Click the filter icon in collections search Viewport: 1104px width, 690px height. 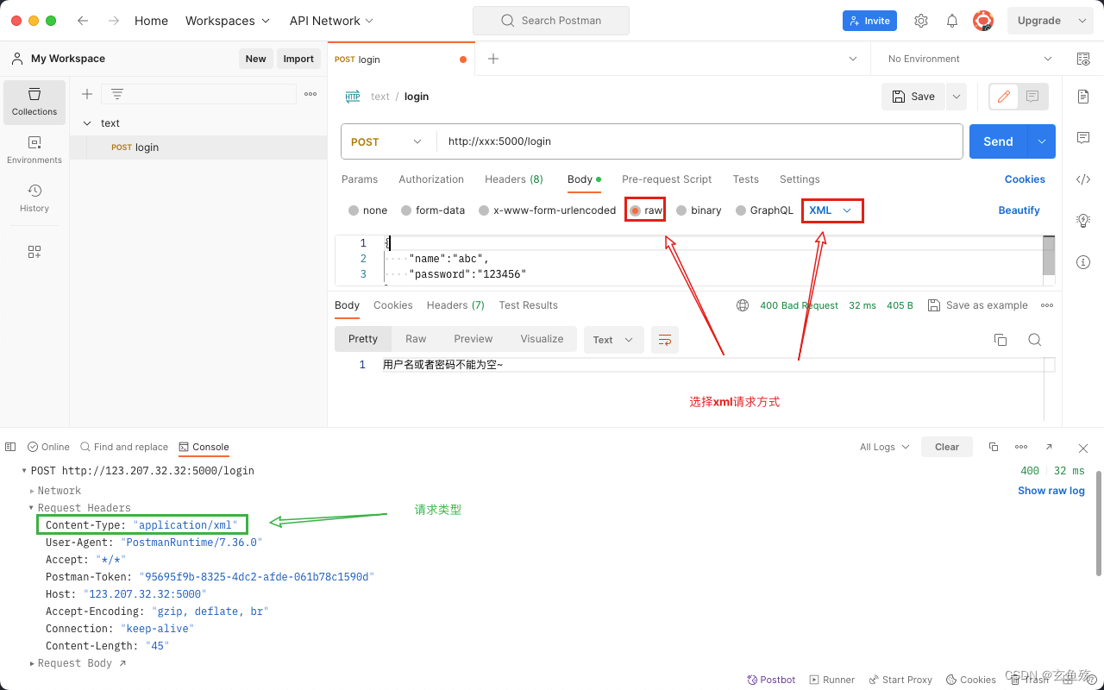tap(117, 94)
